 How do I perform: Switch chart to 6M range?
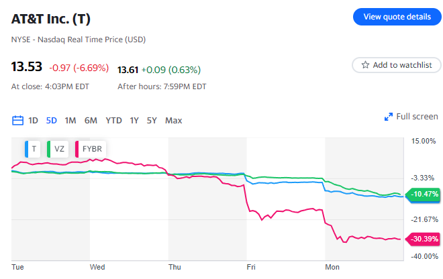pyautogui.click(x=91, y=121)
